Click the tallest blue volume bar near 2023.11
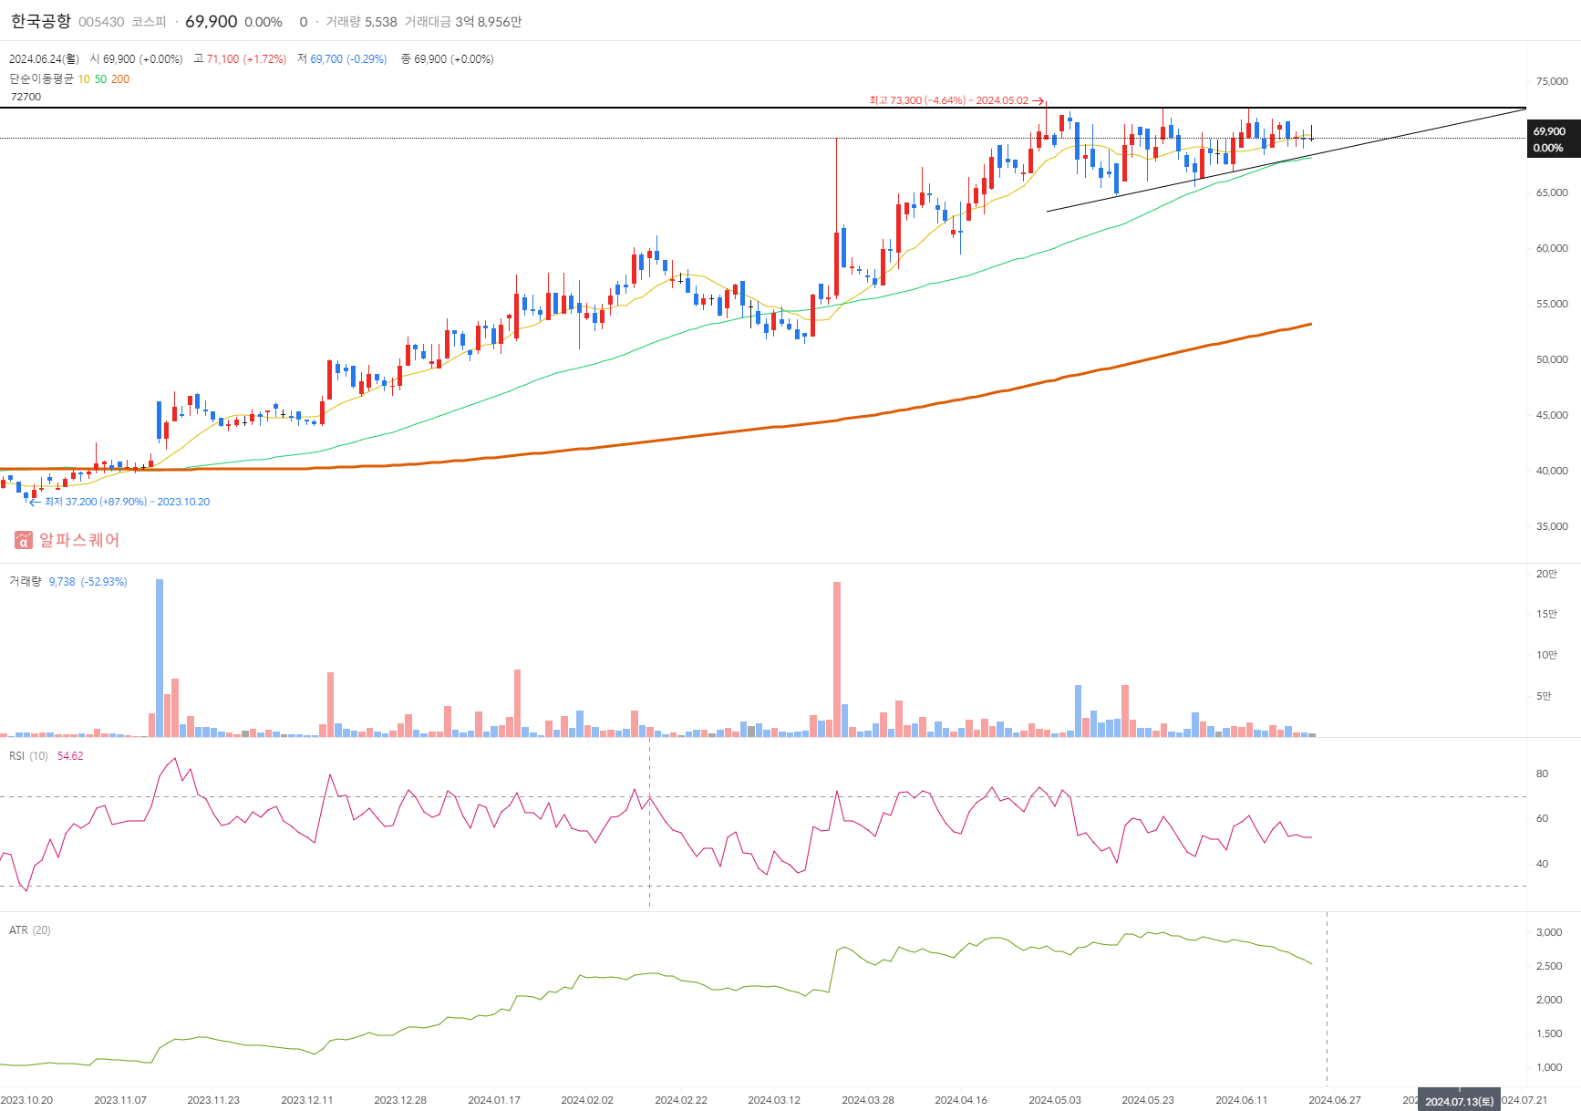 [x=160, y=658]
